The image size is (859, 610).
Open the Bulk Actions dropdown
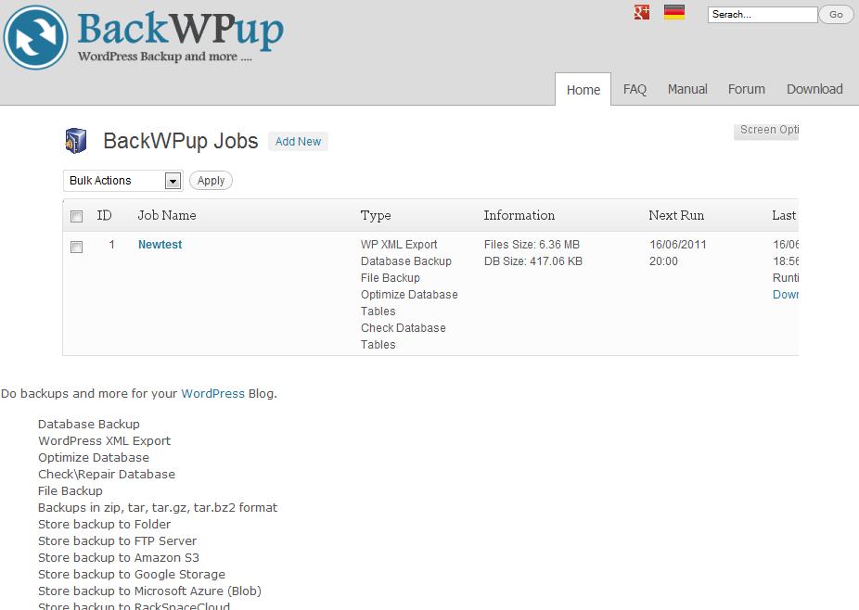click(123, 181)
